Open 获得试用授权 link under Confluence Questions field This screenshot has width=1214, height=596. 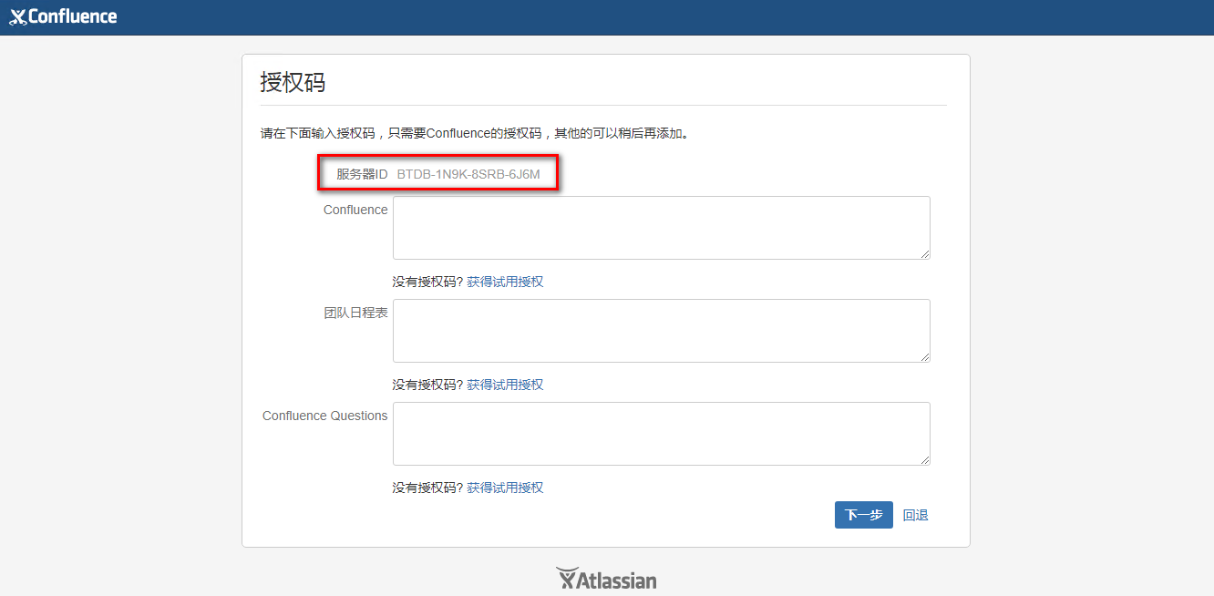[505, 488]
